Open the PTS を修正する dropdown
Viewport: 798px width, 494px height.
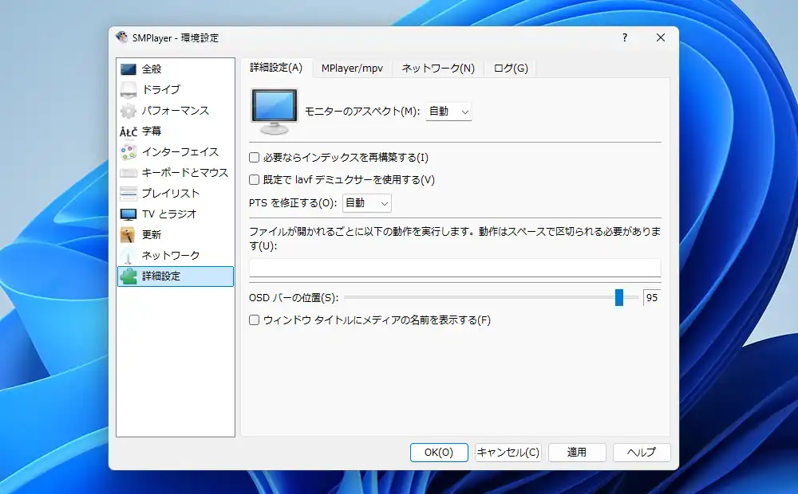(366, 203)
